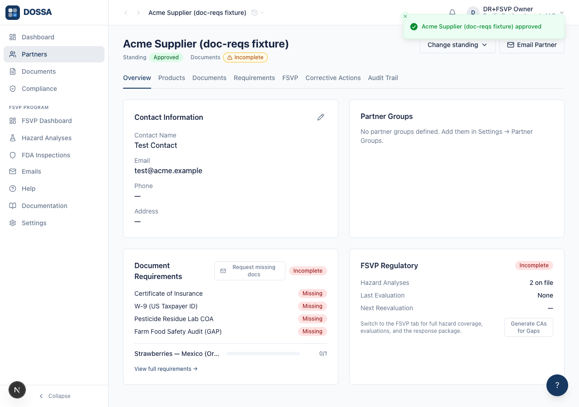Click the Email Partner button
579x407 pixels.
tap(532, 45)
